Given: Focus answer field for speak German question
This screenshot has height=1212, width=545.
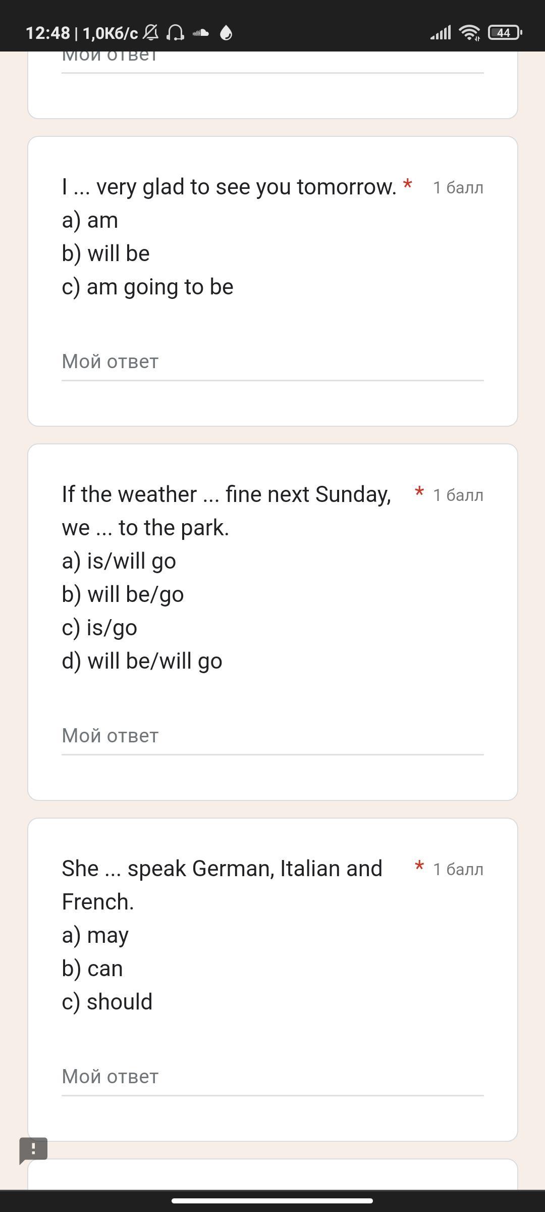Looking at the screenshot, I should [272, 1077].
